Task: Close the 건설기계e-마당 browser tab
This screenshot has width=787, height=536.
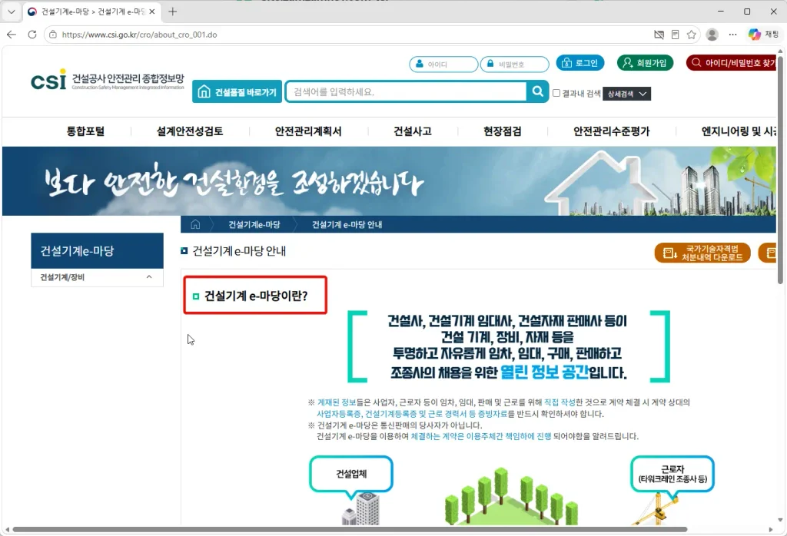Action: click(152, 12)
